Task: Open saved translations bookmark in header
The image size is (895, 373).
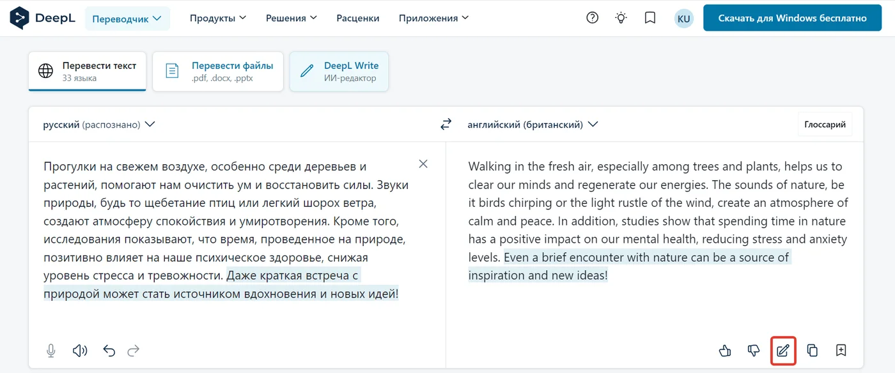Action: pyautogui.click(x=650, y=18)
